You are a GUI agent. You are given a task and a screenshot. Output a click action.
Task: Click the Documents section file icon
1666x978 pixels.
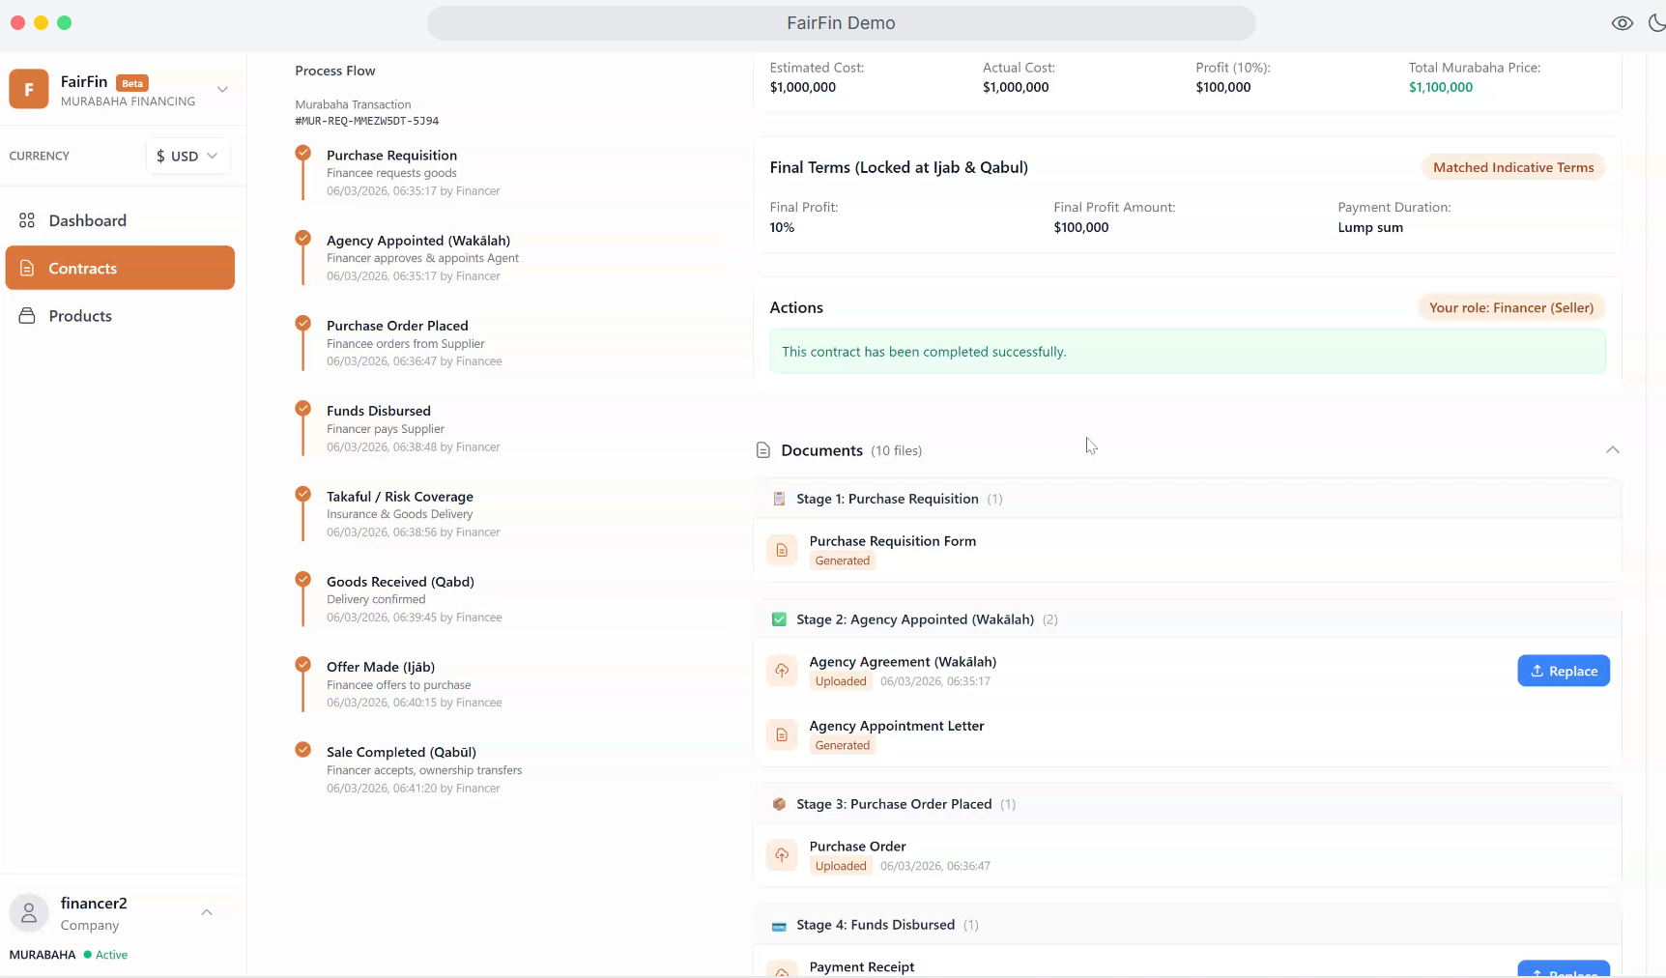(x=763, y=450)
